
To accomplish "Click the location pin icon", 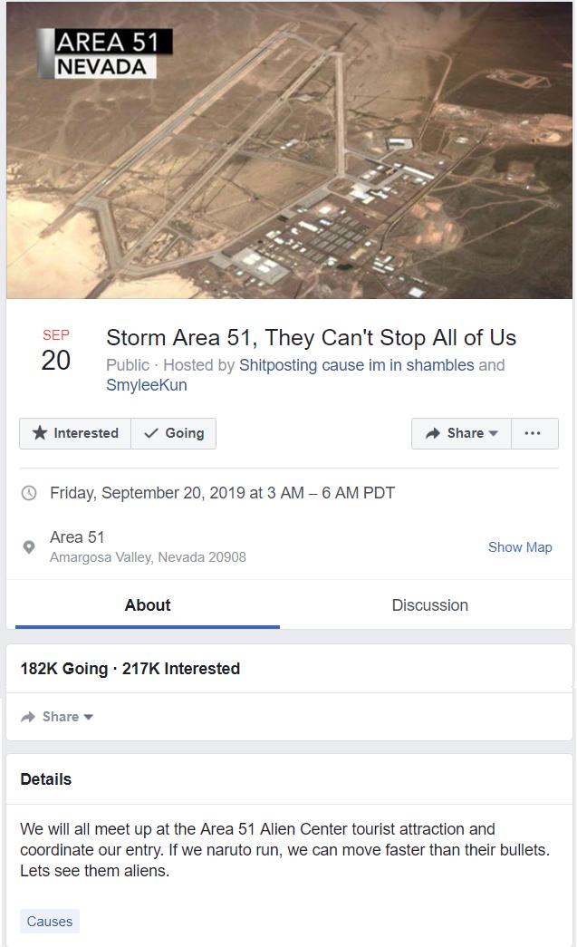I will pos(29,547).
